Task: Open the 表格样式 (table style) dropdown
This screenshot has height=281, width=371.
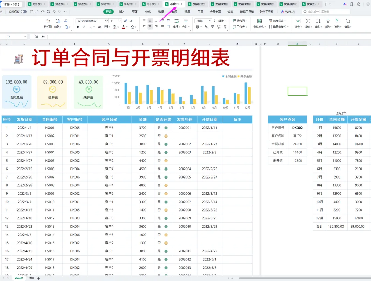Action: tap(277, 21)
